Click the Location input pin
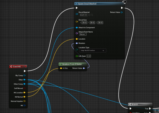The image size is (159, 113). click(77, 39)
